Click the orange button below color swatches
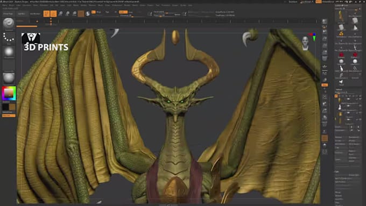The image size is (366, 206). [9, 116]
